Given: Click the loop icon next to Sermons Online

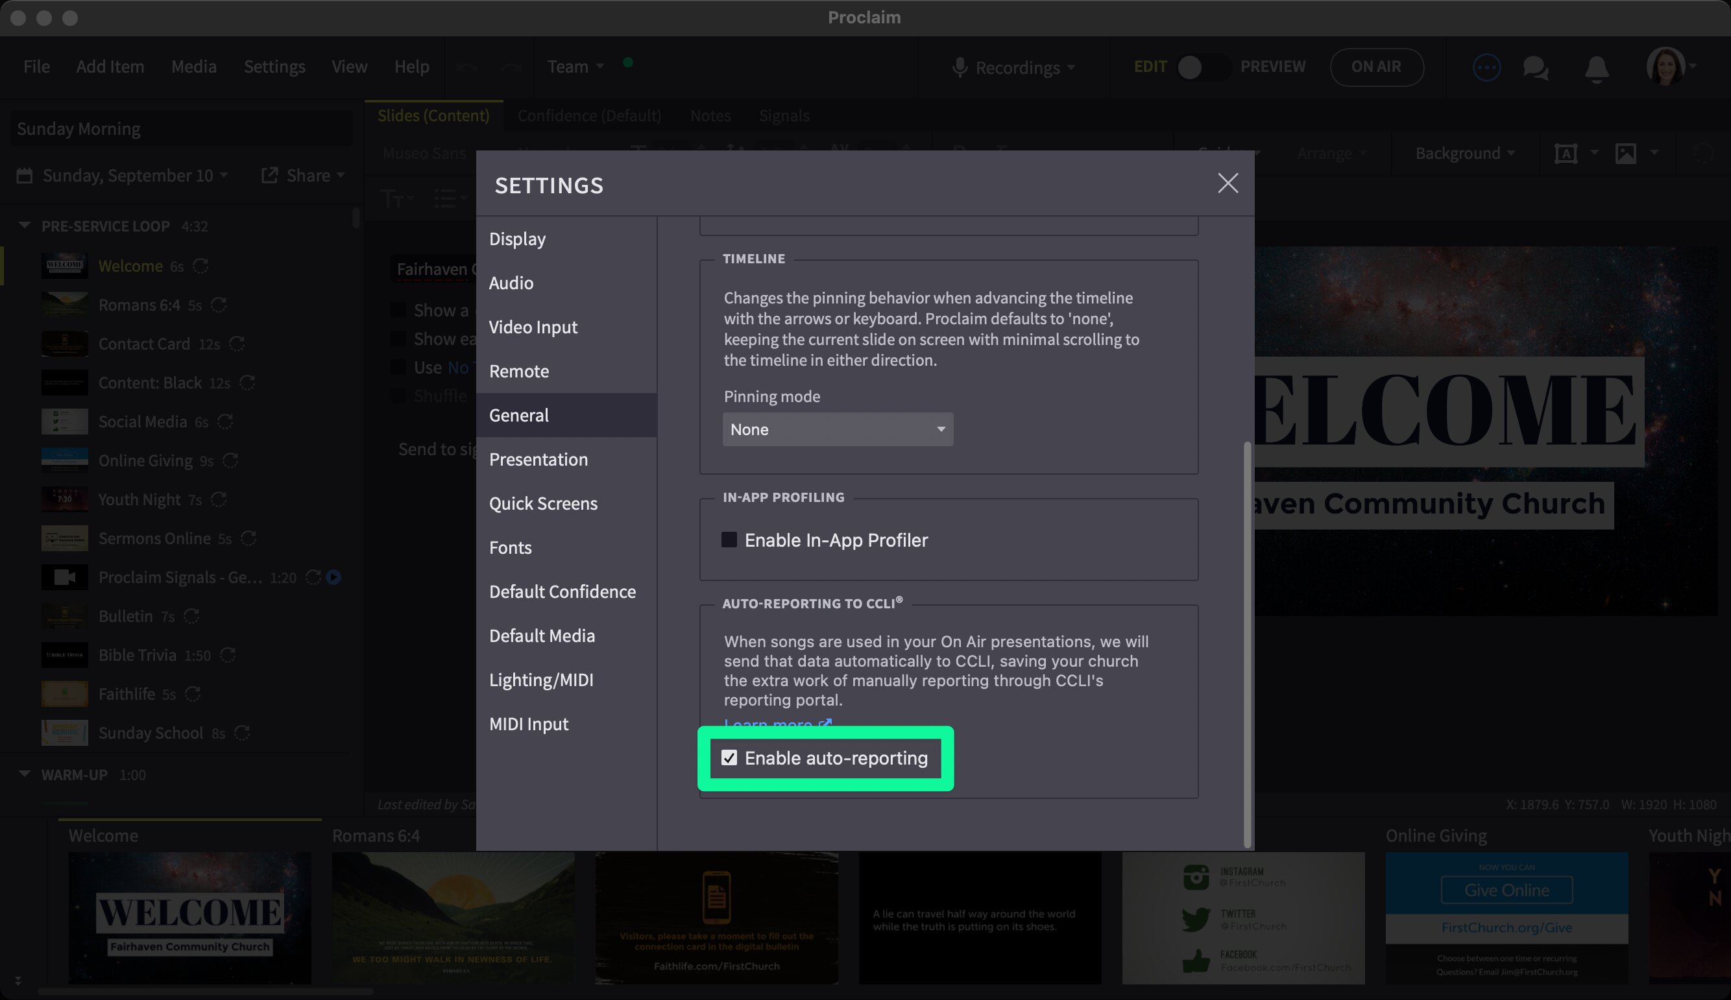Looking at the screenshot, I should tap(248, 538).
